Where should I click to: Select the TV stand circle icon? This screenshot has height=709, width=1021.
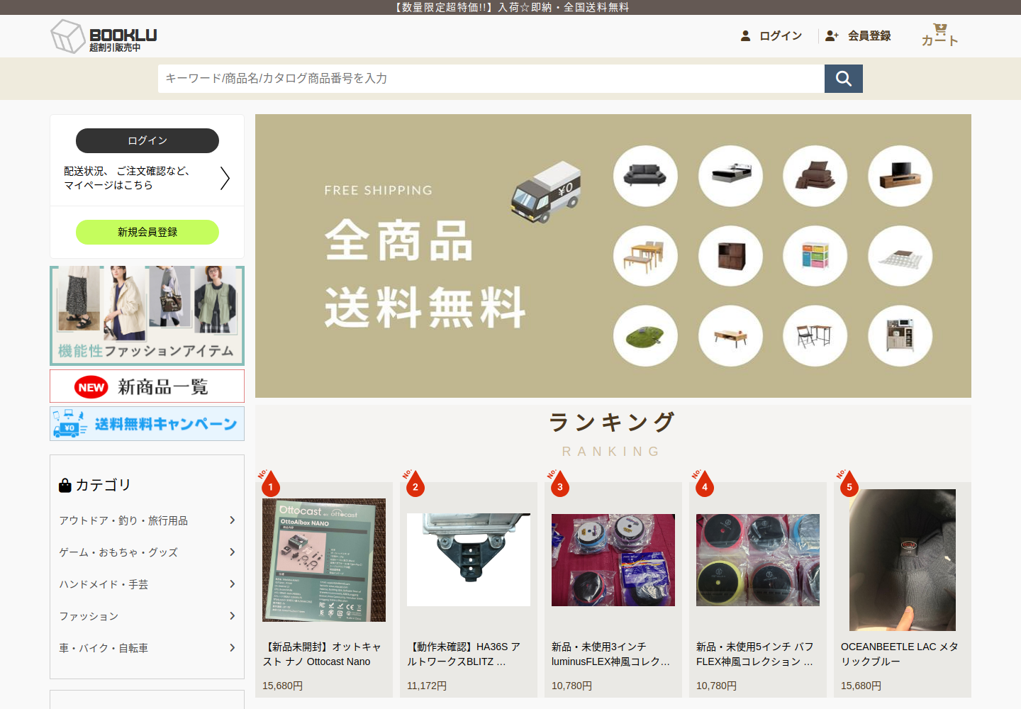coord(900,176)
